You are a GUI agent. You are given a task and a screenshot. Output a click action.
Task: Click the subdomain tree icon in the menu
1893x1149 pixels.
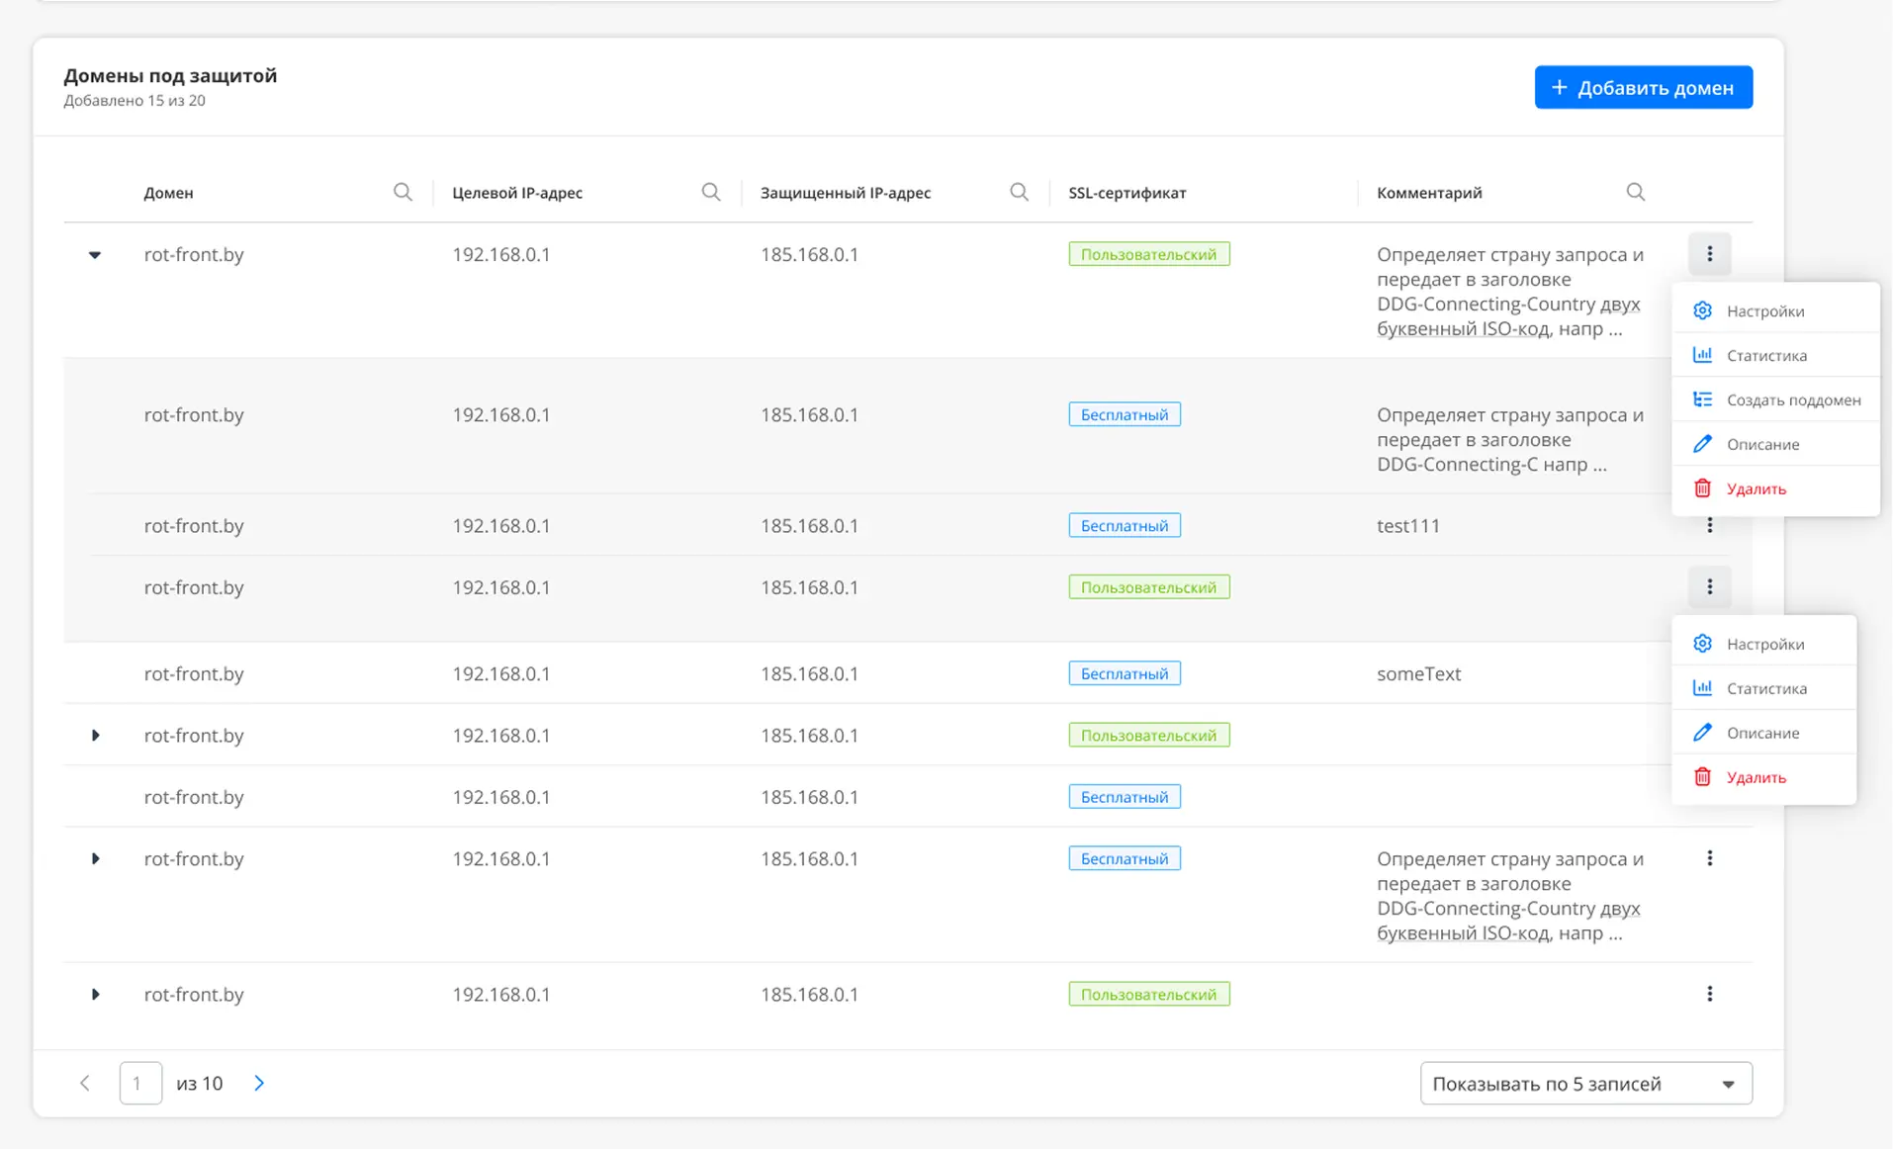click(1702, 399)
